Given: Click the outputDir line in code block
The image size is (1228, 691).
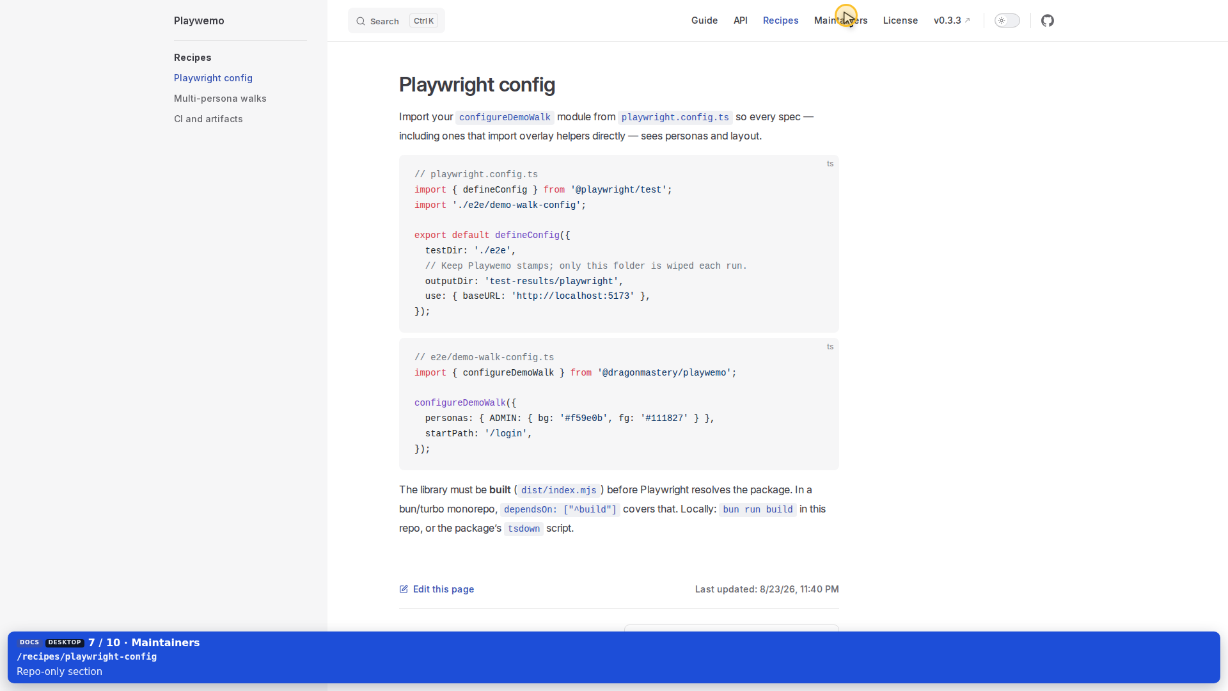Looking at the screenshot, I should coord(524,281).
